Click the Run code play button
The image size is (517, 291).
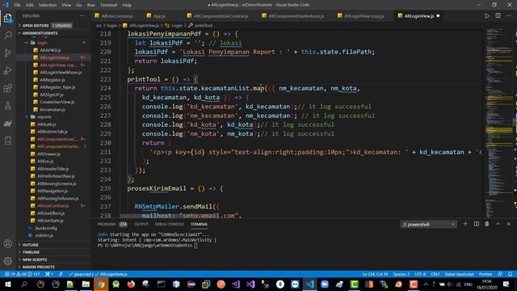(x=487, y=16)
